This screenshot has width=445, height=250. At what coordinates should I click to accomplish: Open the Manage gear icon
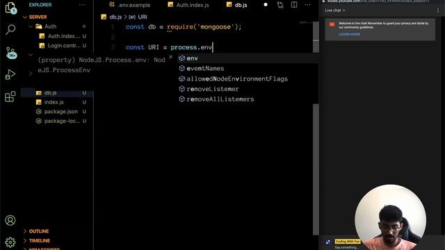[10, 242]
